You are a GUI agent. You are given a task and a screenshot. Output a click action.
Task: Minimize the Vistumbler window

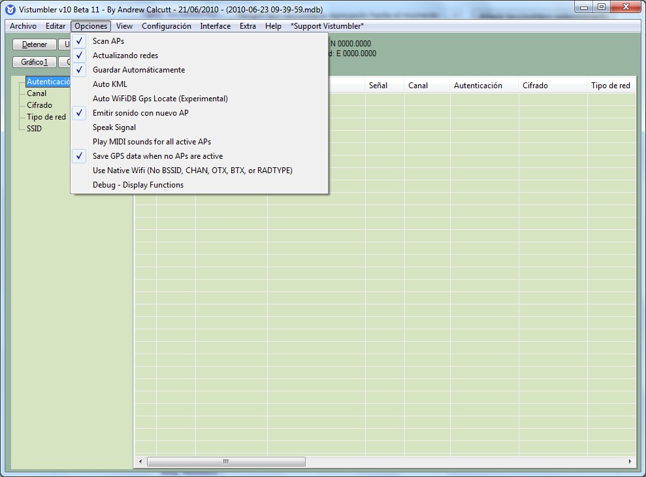pyautogui.click(x=583, y=7)
